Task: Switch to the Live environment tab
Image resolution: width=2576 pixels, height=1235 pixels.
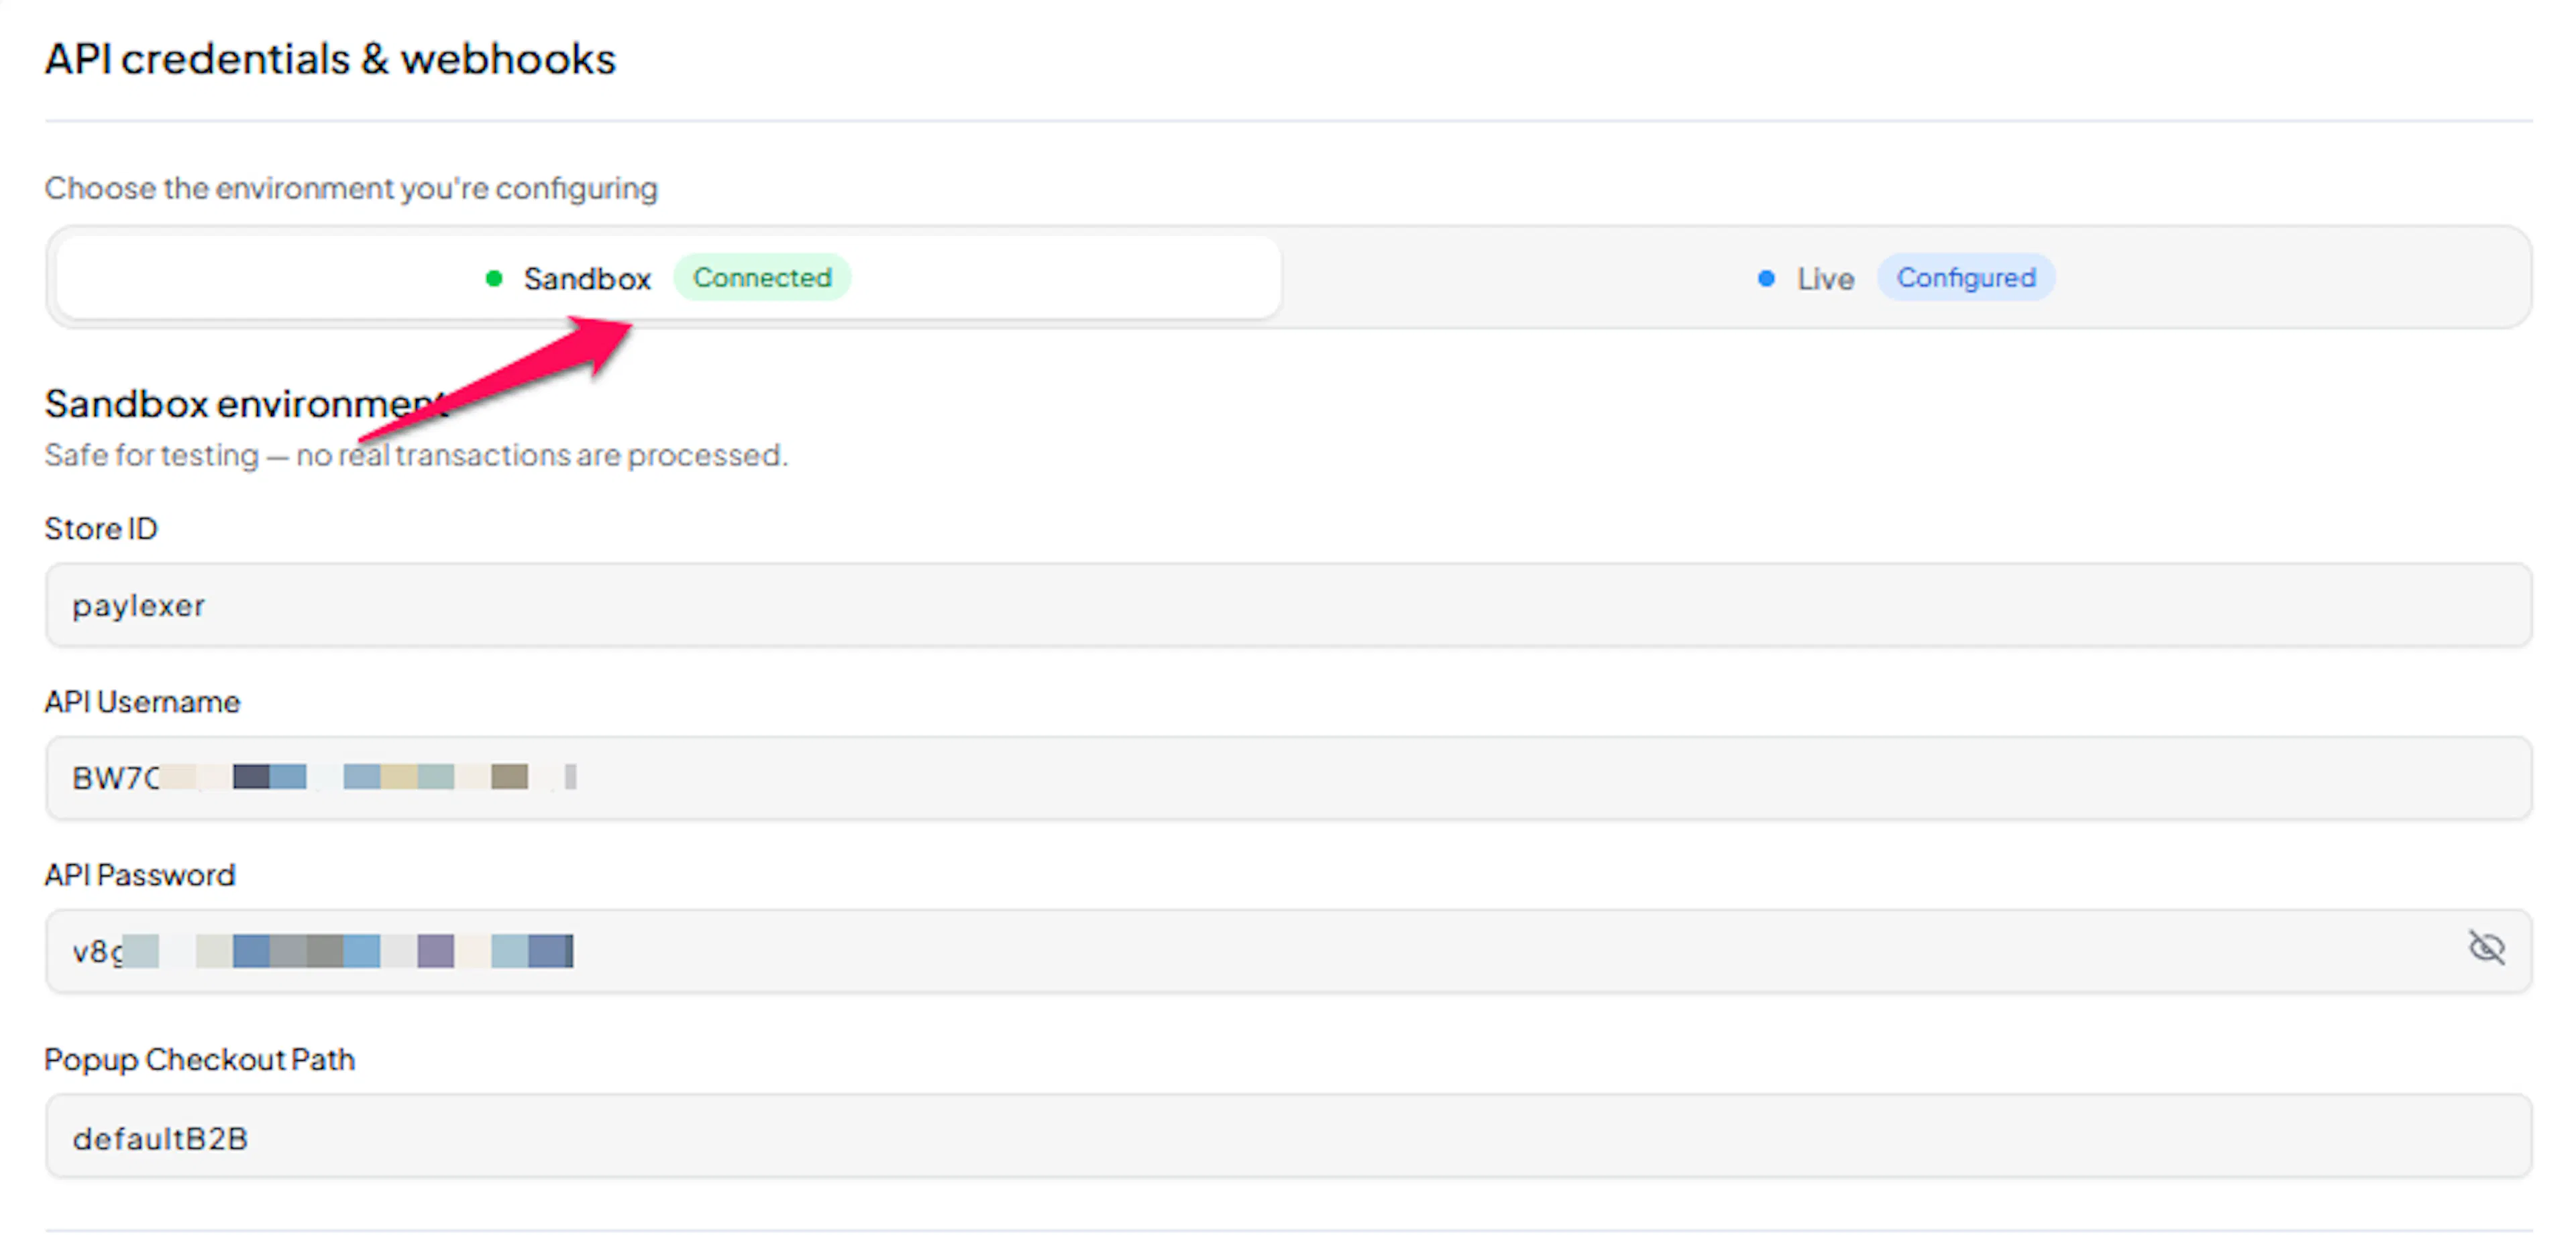Action: 1905,278
